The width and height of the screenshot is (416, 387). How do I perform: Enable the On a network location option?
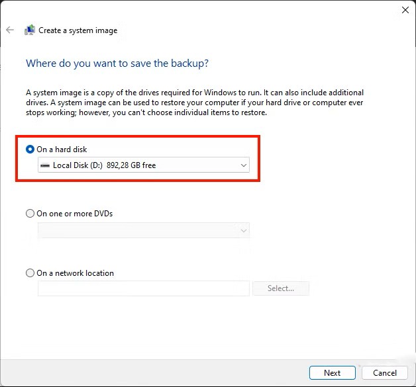[30, 273]
